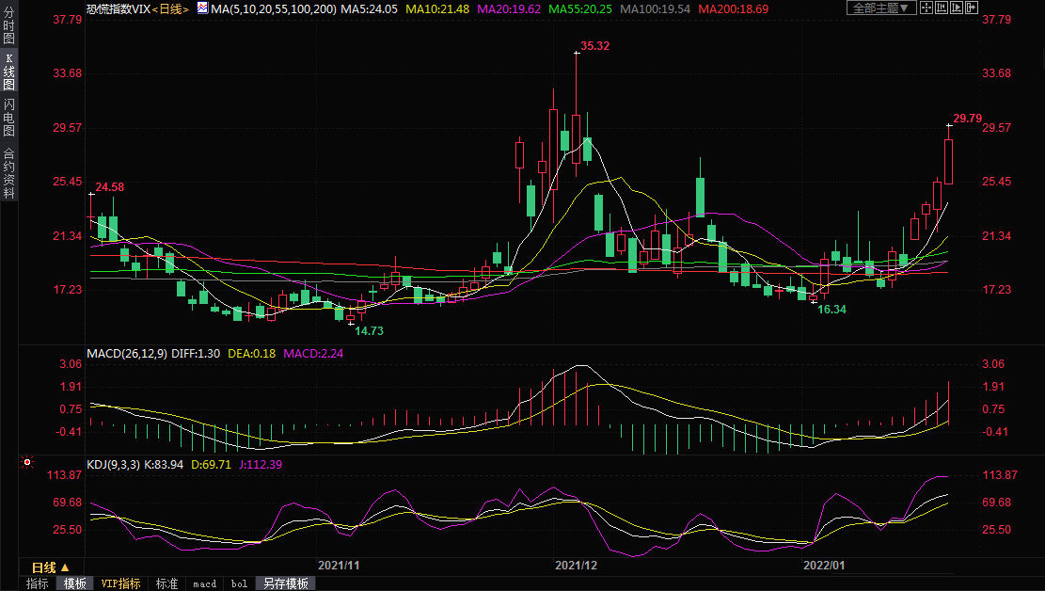Open 闪电图 from the left sidebar
The height and width of the screenshot is (591, 1045).
[8, 118]
